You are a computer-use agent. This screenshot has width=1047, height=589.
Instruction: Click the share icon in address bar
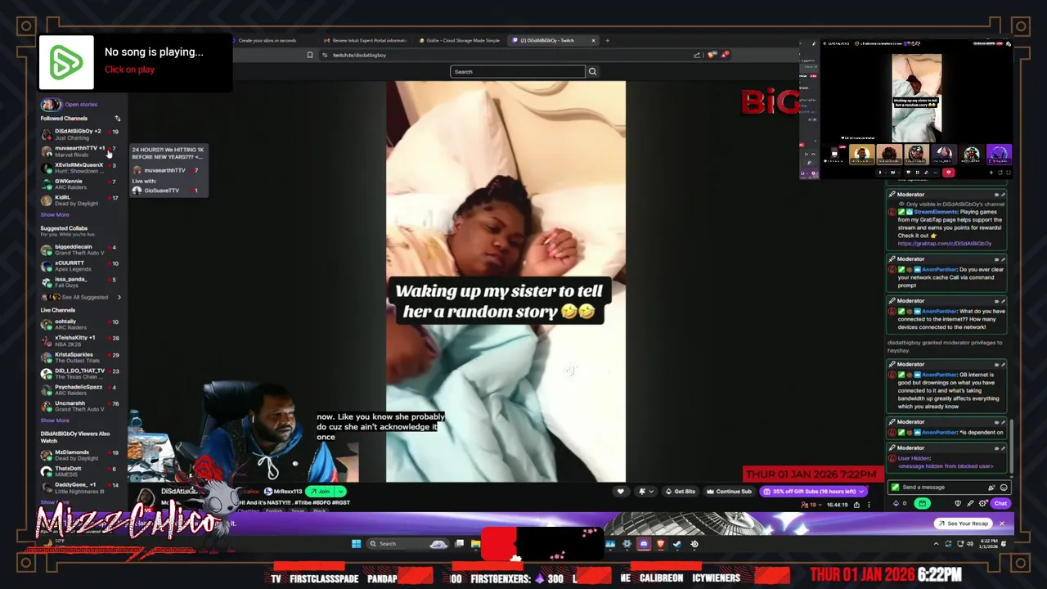tap(697, 55)
